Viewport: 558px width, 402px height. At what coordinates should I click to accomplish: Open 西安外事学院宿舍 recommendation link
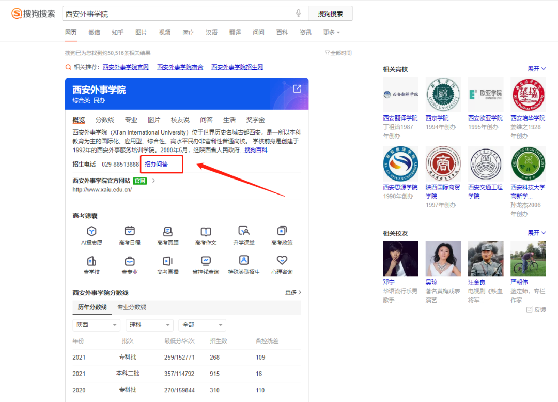tap(180, 67)
